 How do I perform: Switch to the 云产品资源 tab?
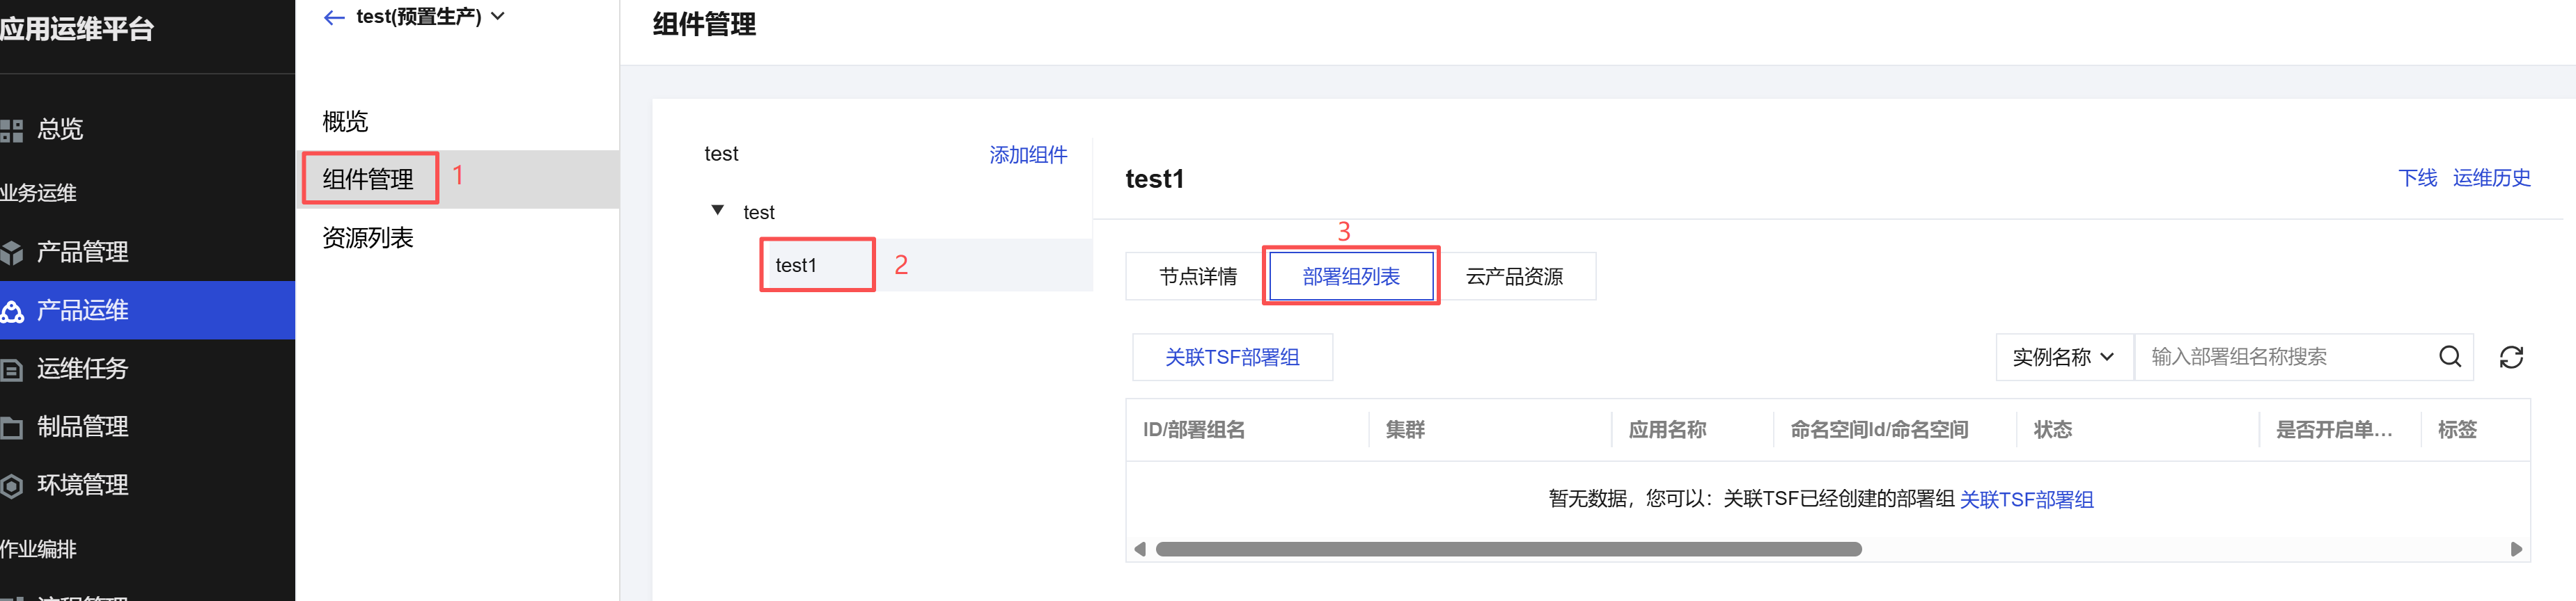(1513, 277)
